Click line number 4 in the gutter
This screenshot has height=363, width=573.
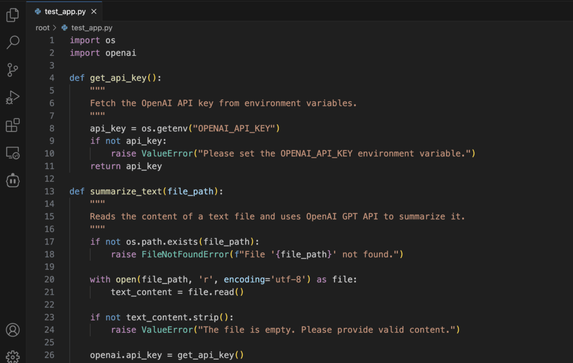click(x=52, y=78)
